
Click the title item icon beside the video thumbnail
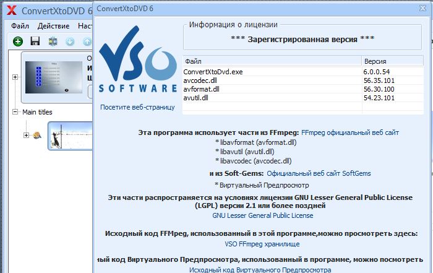pos(37,135)
